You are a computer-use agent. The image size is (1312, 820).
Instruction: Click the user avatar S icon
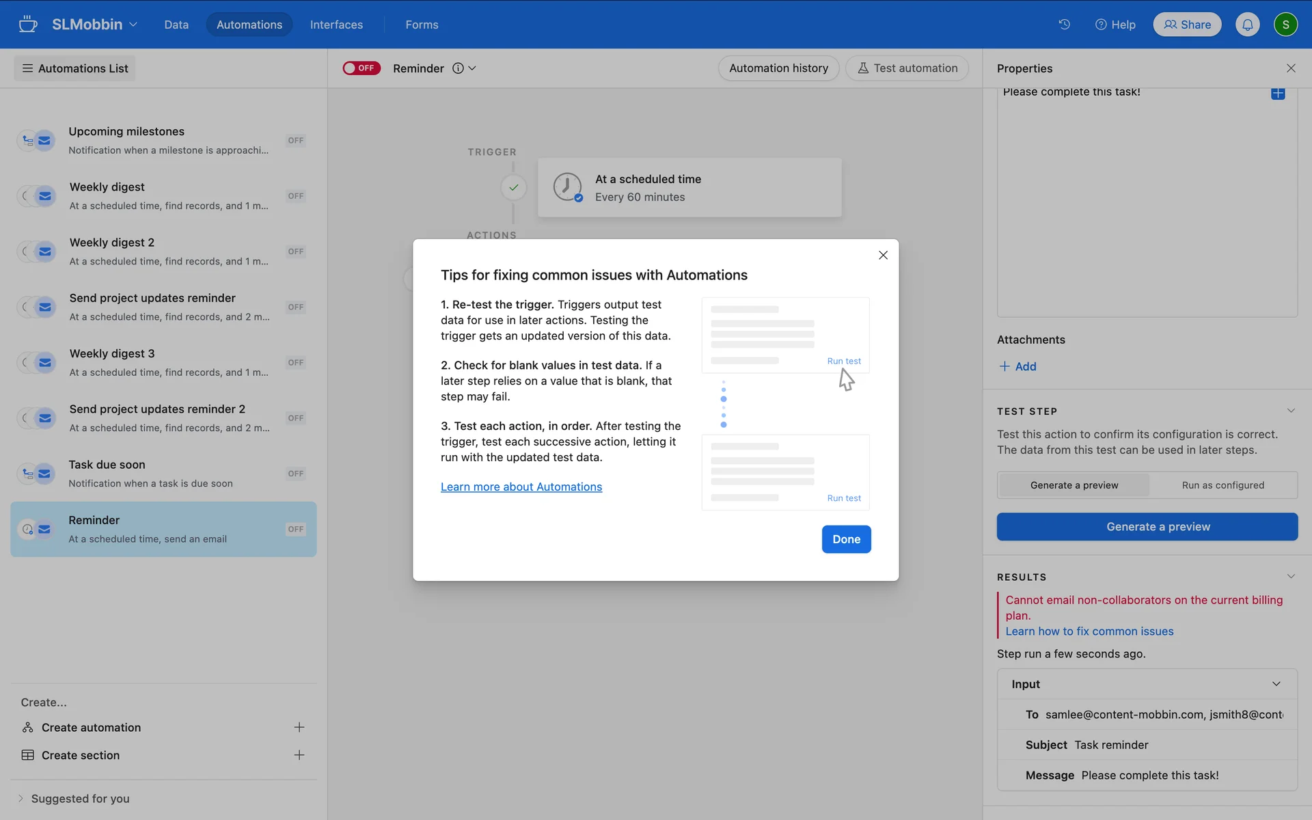point(1285,25)
